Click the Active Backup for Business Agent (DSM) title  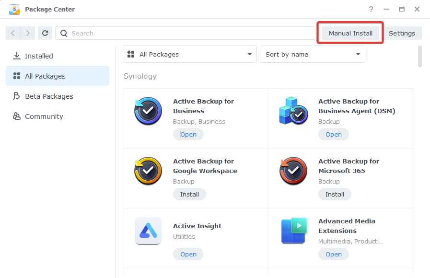[x=357, y=106]
